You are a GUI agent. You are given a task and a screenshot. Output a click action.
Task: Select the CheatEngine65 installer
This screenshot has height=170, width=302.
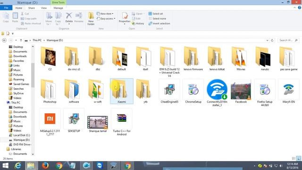coord(169,91)
